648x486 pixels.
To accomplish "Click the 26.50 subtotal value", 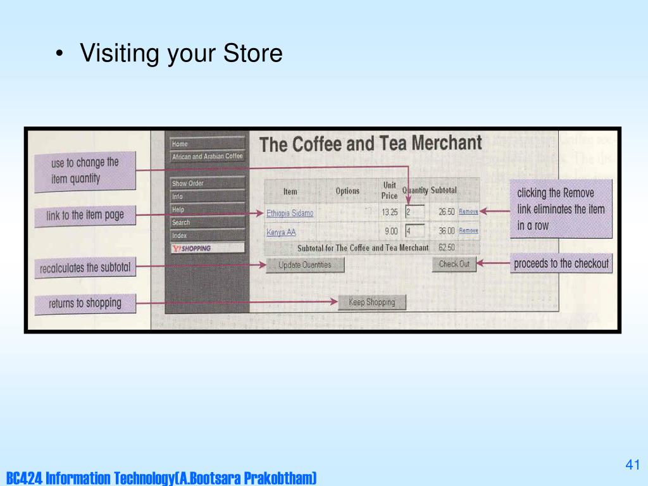I will 446,211.
